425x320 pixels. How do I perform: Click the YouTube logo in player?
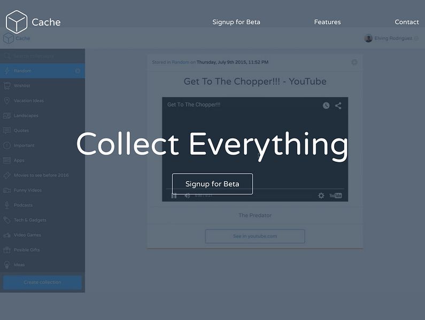(336, 196)
